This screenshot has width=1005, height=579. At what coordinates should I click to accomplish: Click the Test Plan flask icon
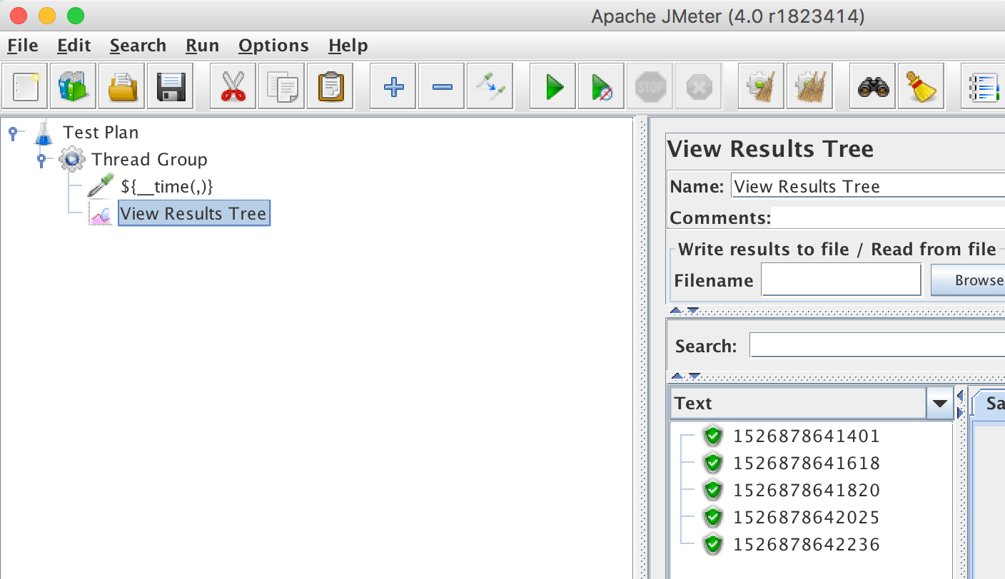(44, 132)
